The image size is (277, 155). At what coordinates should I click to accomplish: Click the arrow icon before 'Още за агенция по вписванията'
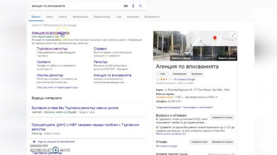(x=34, y=142)
